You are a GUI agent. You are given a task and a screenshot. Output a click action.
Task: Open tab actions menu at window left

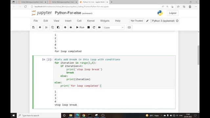13,2
